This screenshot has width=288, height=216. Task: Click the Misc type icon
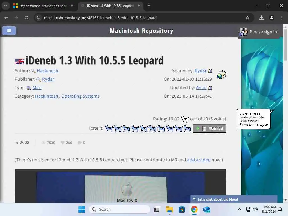(29, 88)
